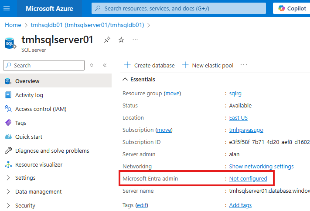Select Overview in the side menu
Image resolution: width=310 pixels, height=211 pixels.
56,81
